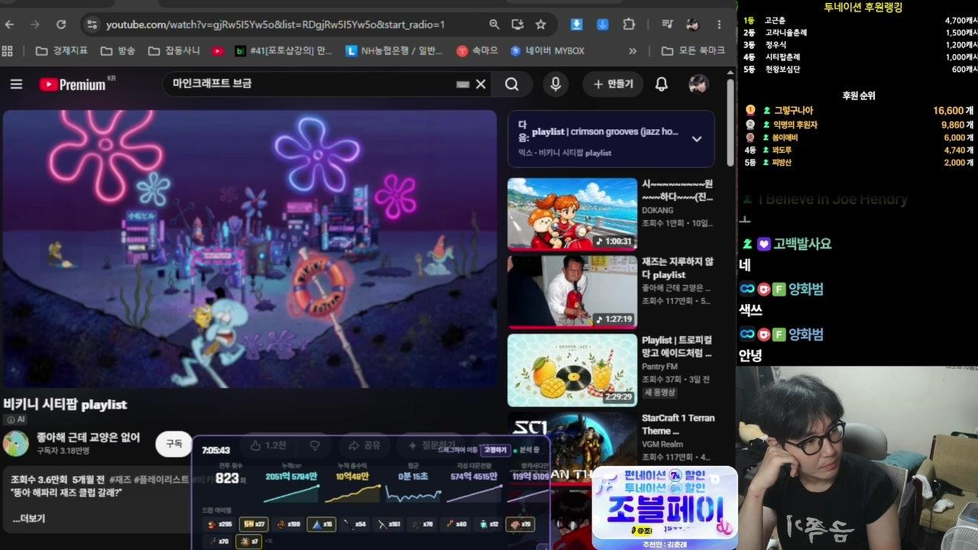Open the Chrome profile avatar

tap(693, 24)
